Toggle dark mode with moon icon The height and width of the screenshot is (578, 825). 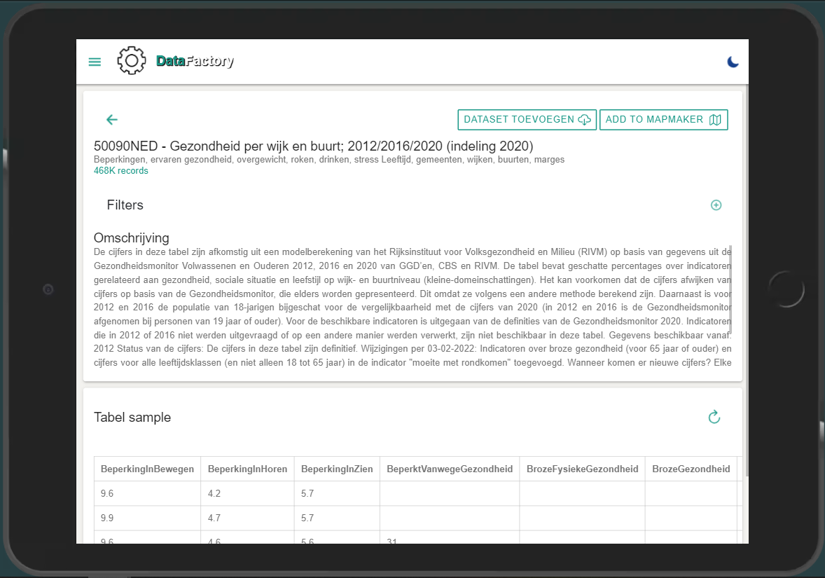(733, 62)
